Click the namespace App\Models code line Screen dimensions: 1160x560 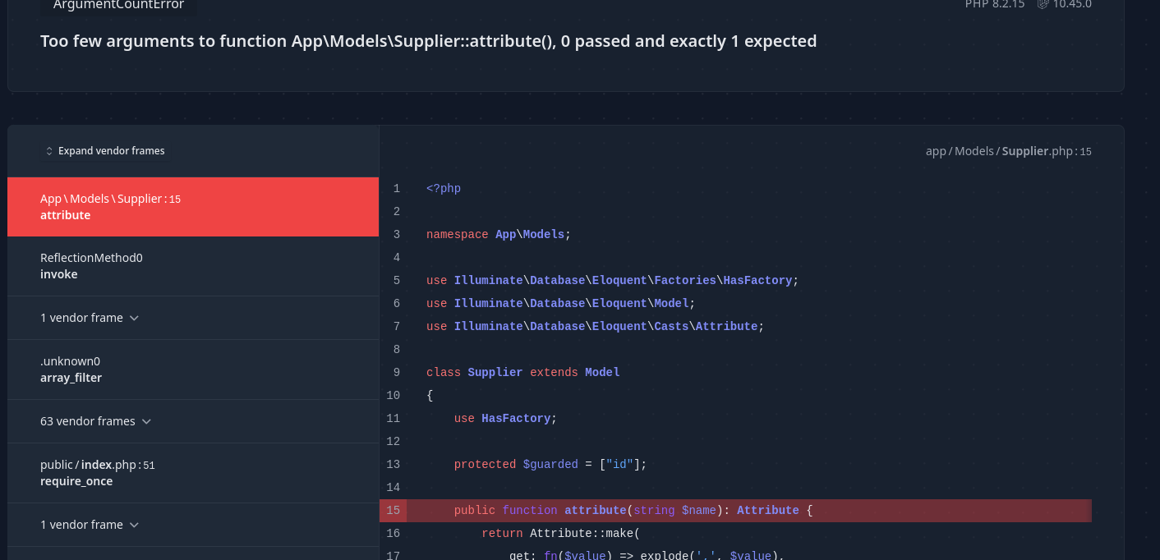(498, 235)
